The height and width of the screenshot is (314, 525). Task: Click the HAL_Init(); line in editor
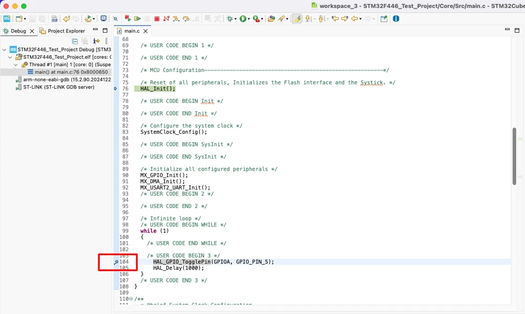(x=157, y=89)
